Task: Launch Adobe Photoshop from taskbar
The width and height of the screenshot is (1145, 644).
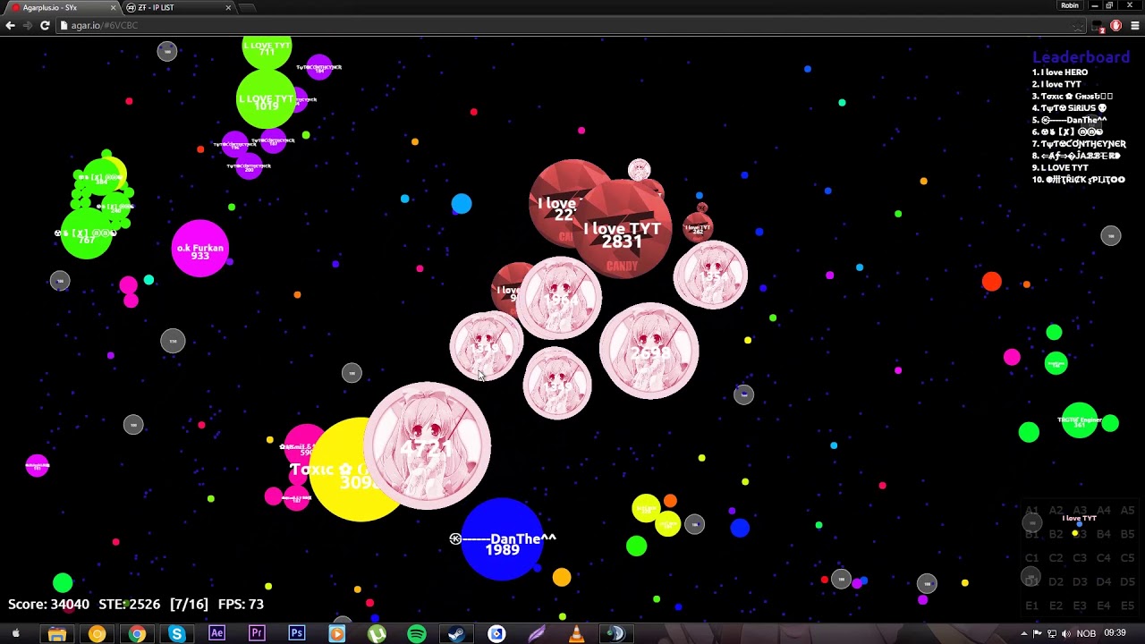Action: [296, 634]
